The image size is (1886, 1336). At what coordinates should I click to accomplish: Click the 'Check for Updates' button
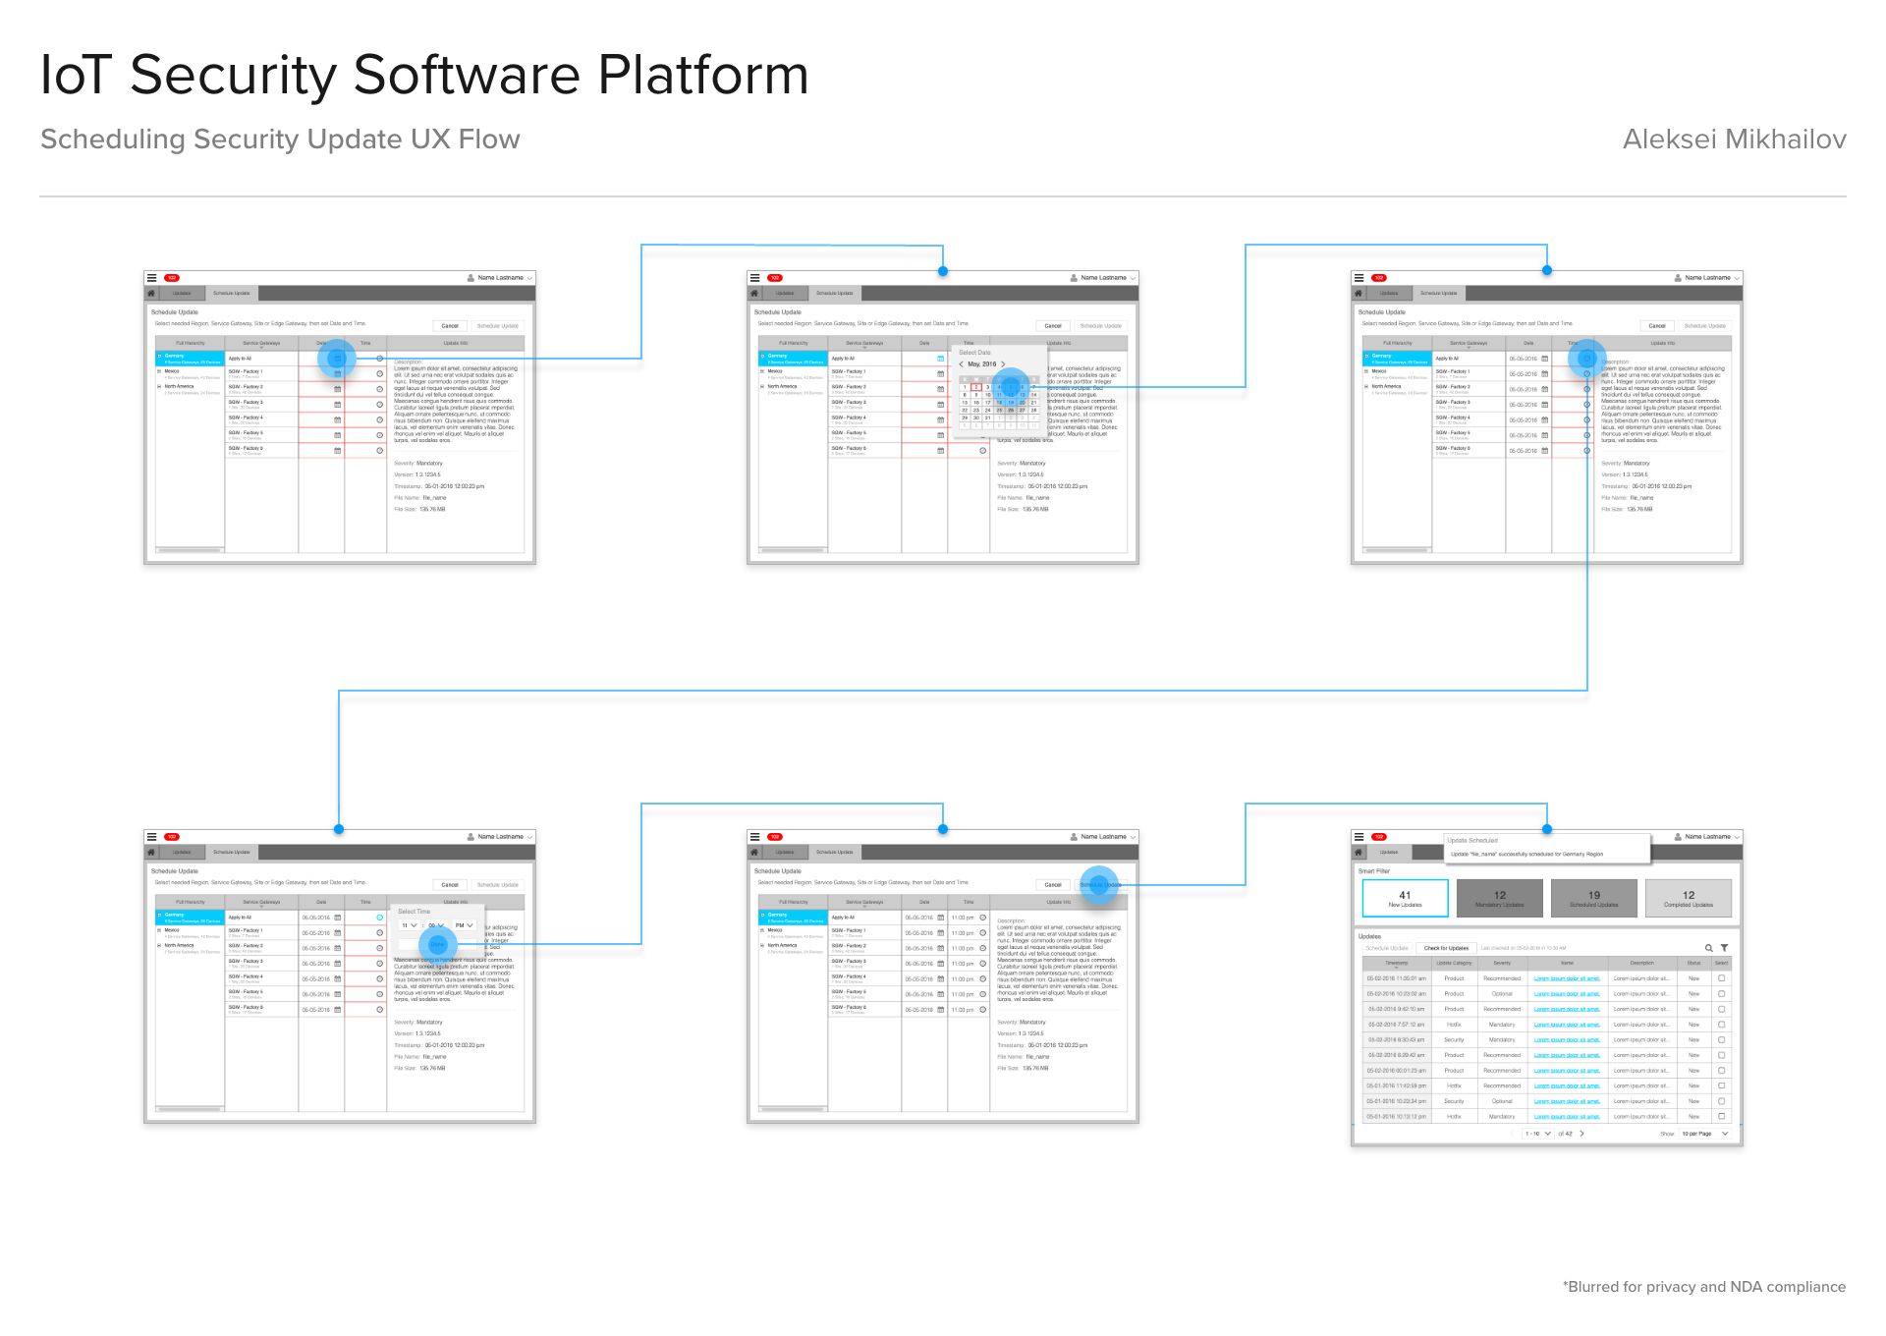(x=1446, y=948)
